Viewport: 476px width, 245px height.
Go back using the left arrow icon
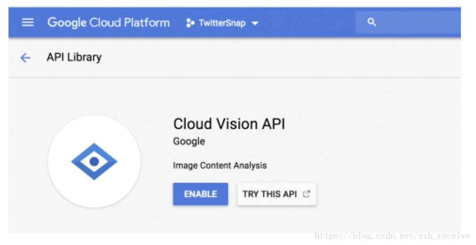[25, 57]
